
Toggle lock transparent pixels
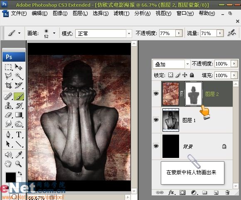click(x=170, y=75)
